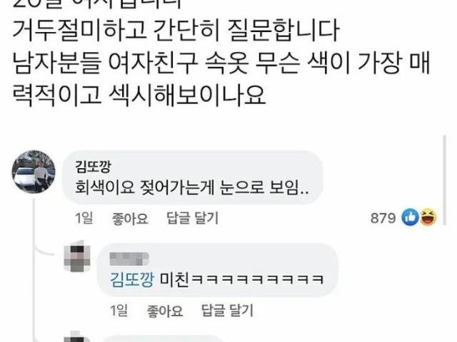Screen dimensions: 457x342
Task: Like the 미친ㅋㅋㅋ reply comment
Action: (165, 311)
